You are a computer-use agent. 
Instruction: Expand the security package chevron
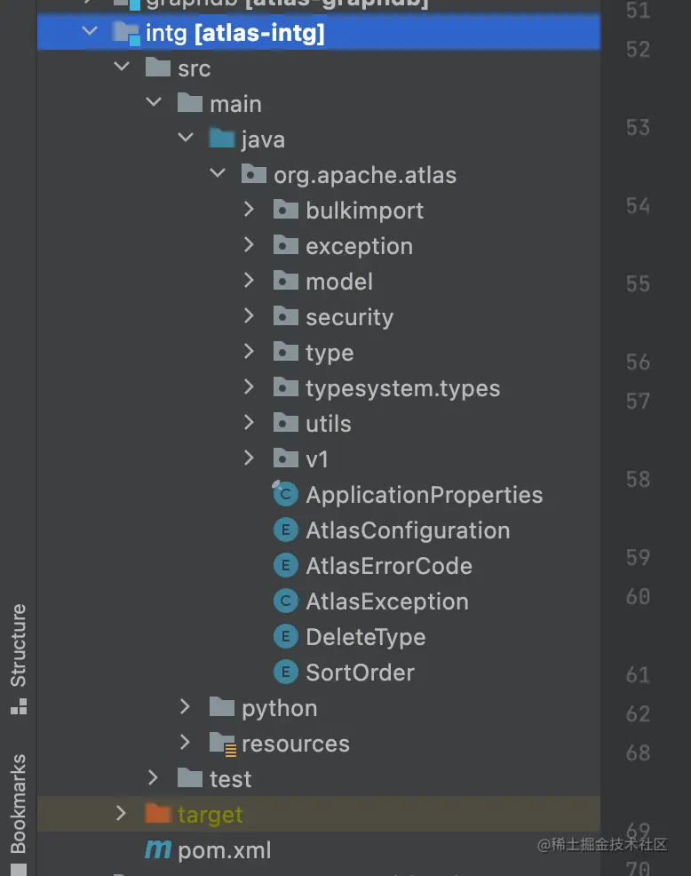tap(250, 316)
